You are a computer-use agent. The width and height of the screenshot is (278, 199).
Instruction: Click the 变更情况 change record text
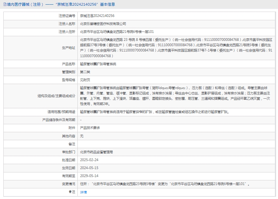click(165, 184)
